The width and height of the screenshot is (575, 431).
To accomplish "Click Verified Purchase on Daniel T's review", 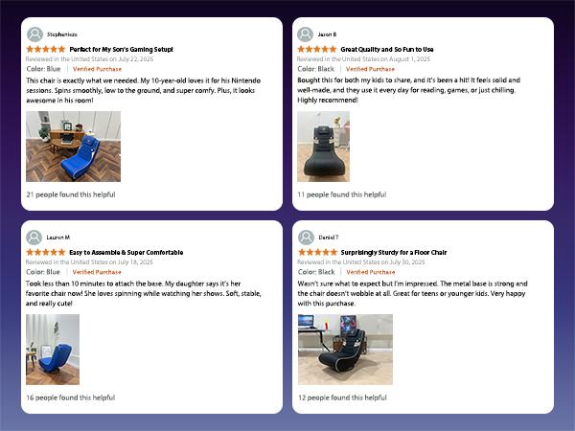I will pos(371,272).
